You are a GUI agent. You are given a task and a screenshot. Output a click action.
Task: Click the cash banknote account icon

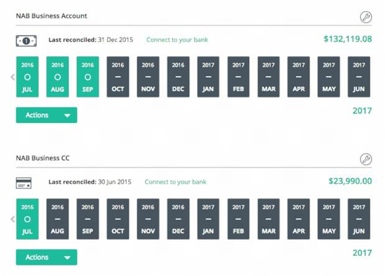click(x=26, y=41)
